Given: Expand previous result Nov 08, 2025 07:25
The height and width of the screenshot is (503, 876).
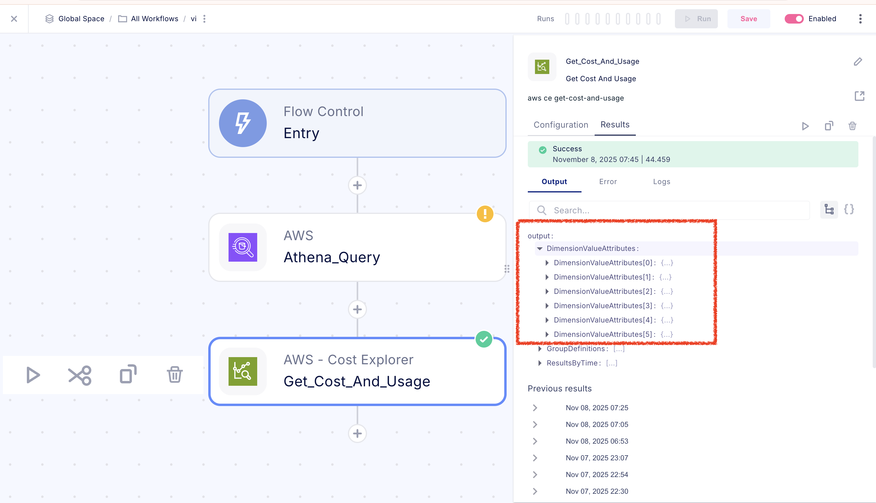Looking at the screenshot, I should pyautogui.click(x=535, y=408).
